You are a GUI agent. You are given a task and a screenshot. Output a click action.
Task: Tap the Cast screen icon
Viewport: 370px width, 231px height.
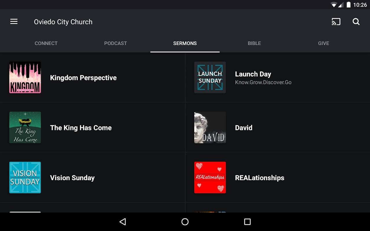pos(336,22)
